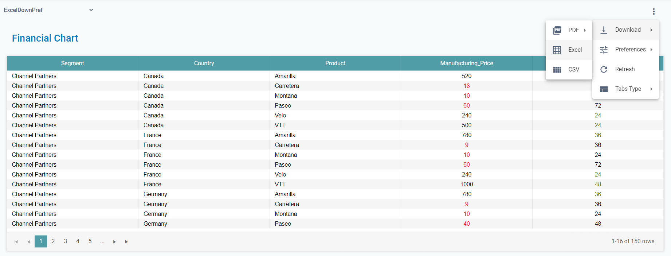The height and width of the screenshot is (256, 671).
Task: Go to page 2 of table
Action: (x=53, y=241)
